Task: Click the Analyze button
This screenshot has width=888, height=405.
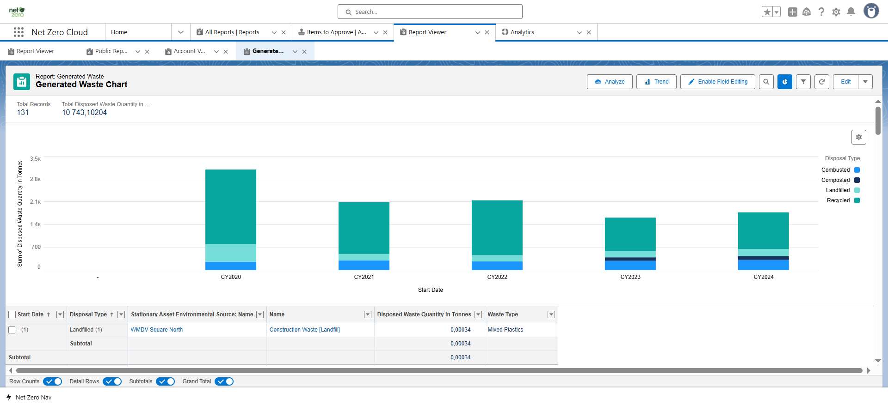Action: click(610, 82)
